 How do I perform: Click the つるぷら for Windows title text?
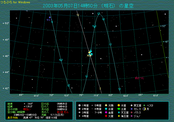coord(15,2)
